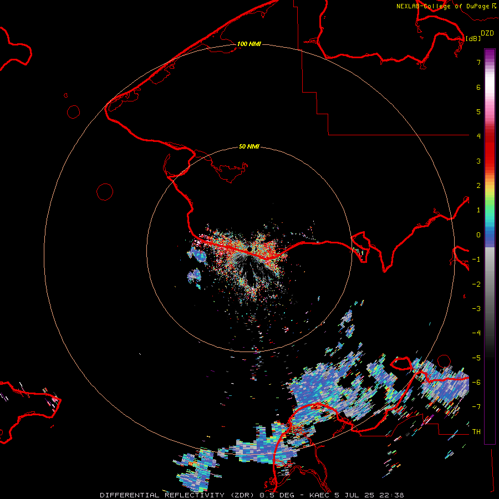Click the -2 value on the color scale
Viewport: 499px width, 499px height.
coord(476,284)
